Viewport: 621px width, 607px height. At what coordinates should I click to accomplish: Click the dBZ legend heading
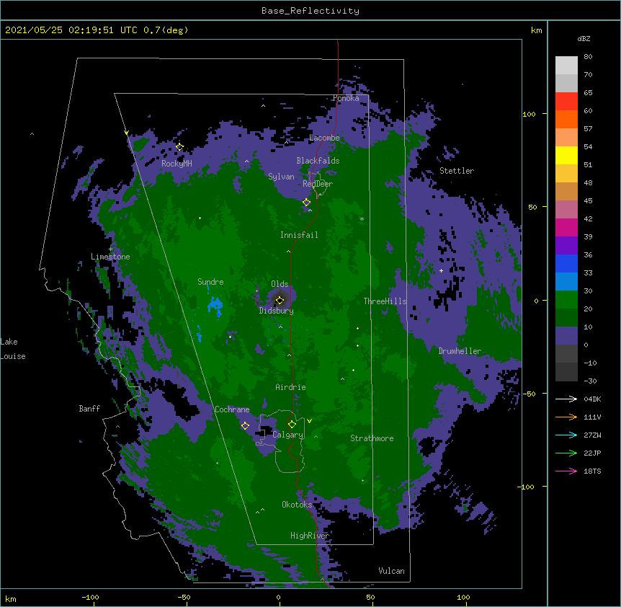tap(584, 39)
